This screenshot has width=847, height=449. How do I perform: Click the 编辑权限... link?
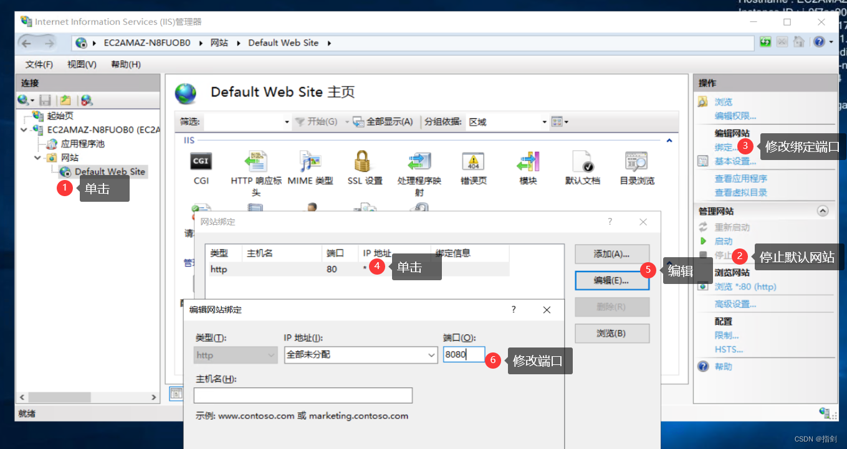click(735, 116)
